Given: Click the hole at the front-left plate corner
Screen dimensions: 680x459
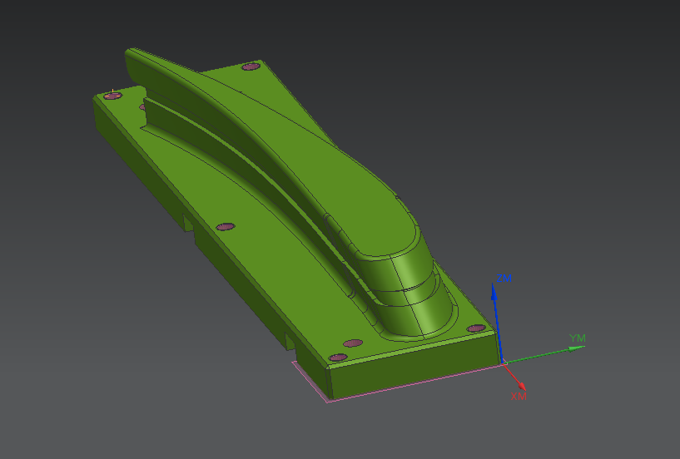Looking at the screenshot, I should [338, 358].
